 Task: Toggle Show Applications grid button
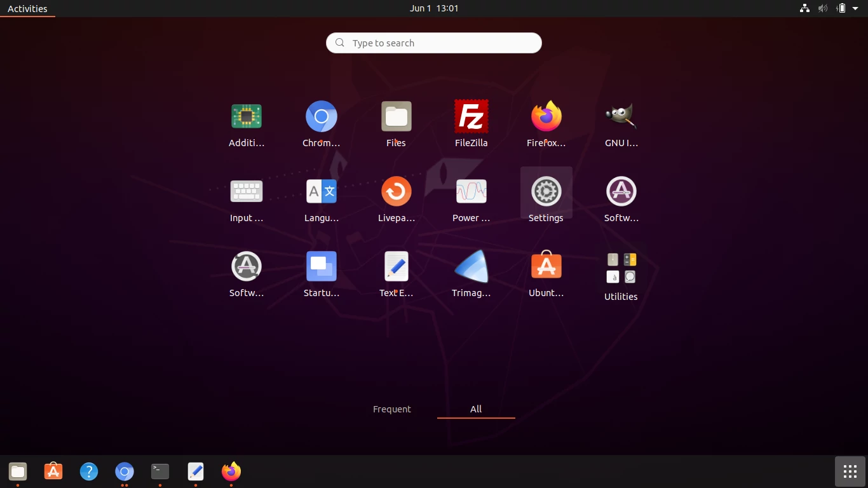[850, 471]
